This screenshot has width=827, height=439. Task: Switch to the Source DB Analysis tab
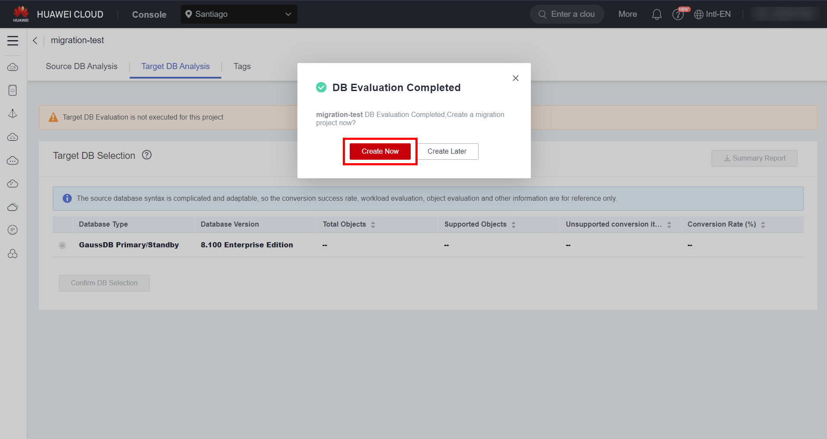[82, 66]
